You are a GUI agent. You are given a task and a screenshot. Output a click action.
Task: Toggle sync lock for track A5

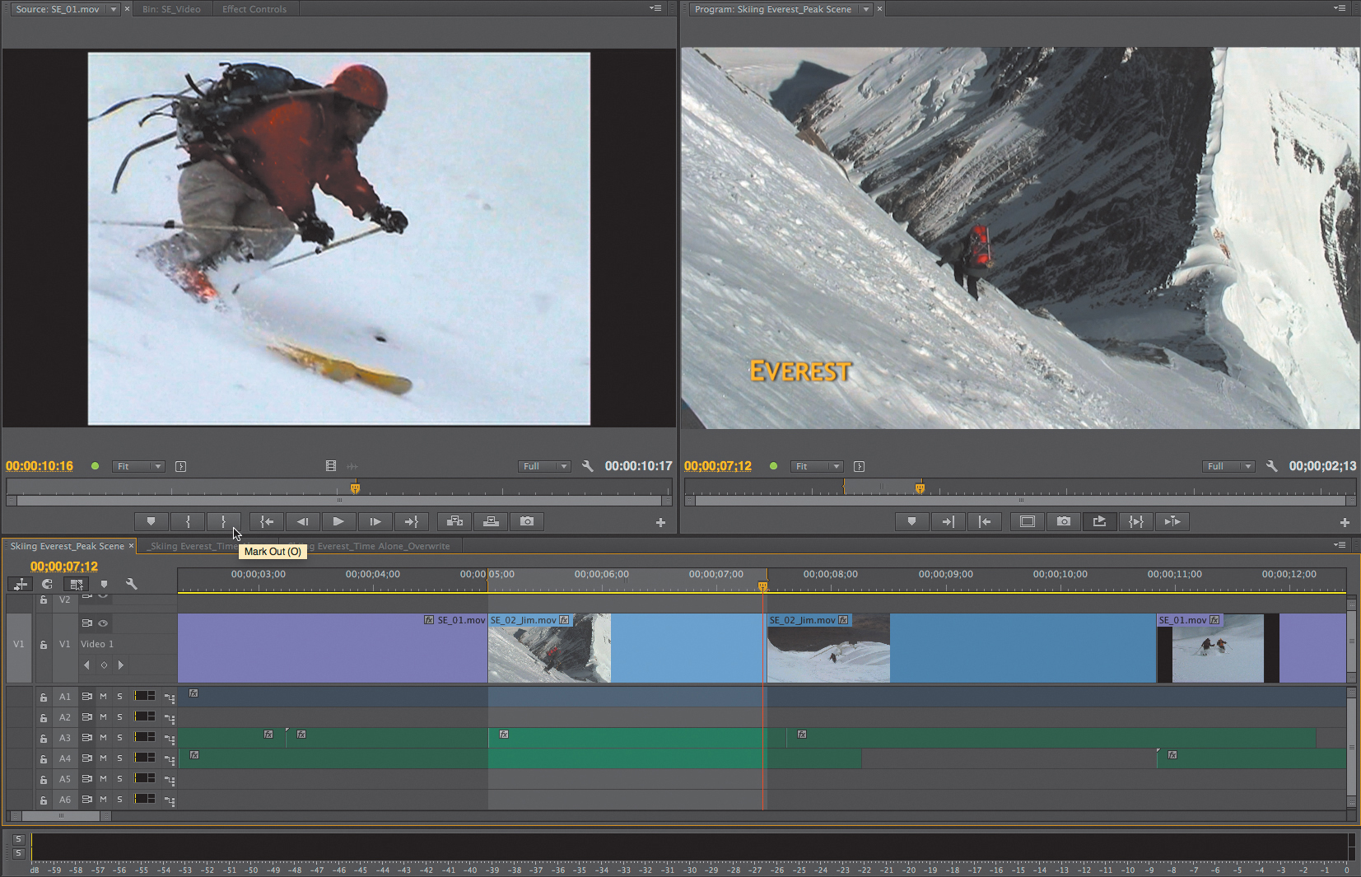86,779
